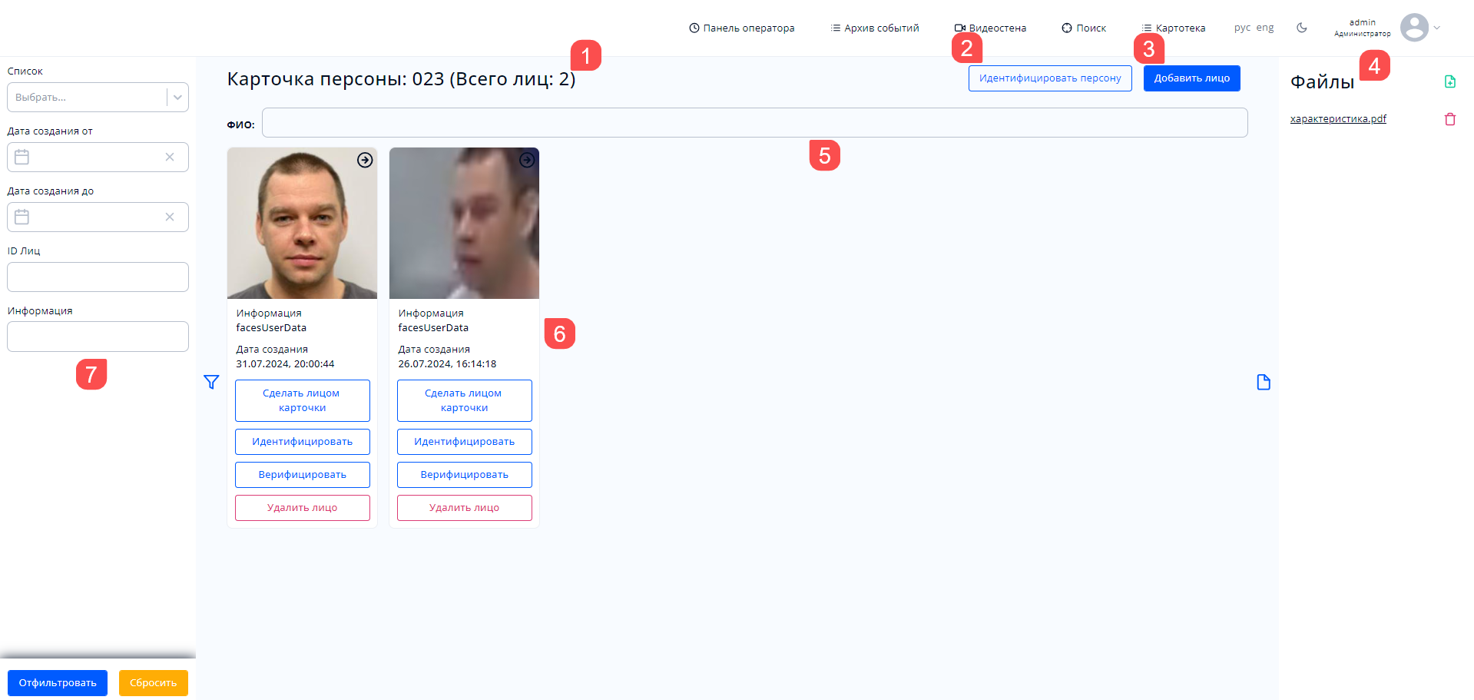Click Сделать лицом карточки for 31.07.2024 face
This screenshot has width=1474, height=700.
point(302,400)
